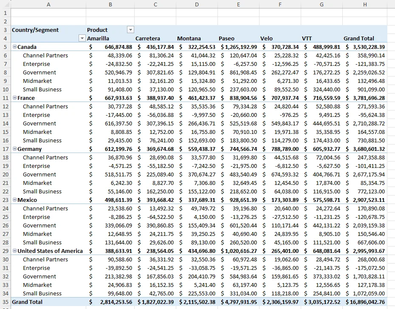Click Small Business label under Mexico
The height and width of the screenshot is (309, 395).
(42, 242)
